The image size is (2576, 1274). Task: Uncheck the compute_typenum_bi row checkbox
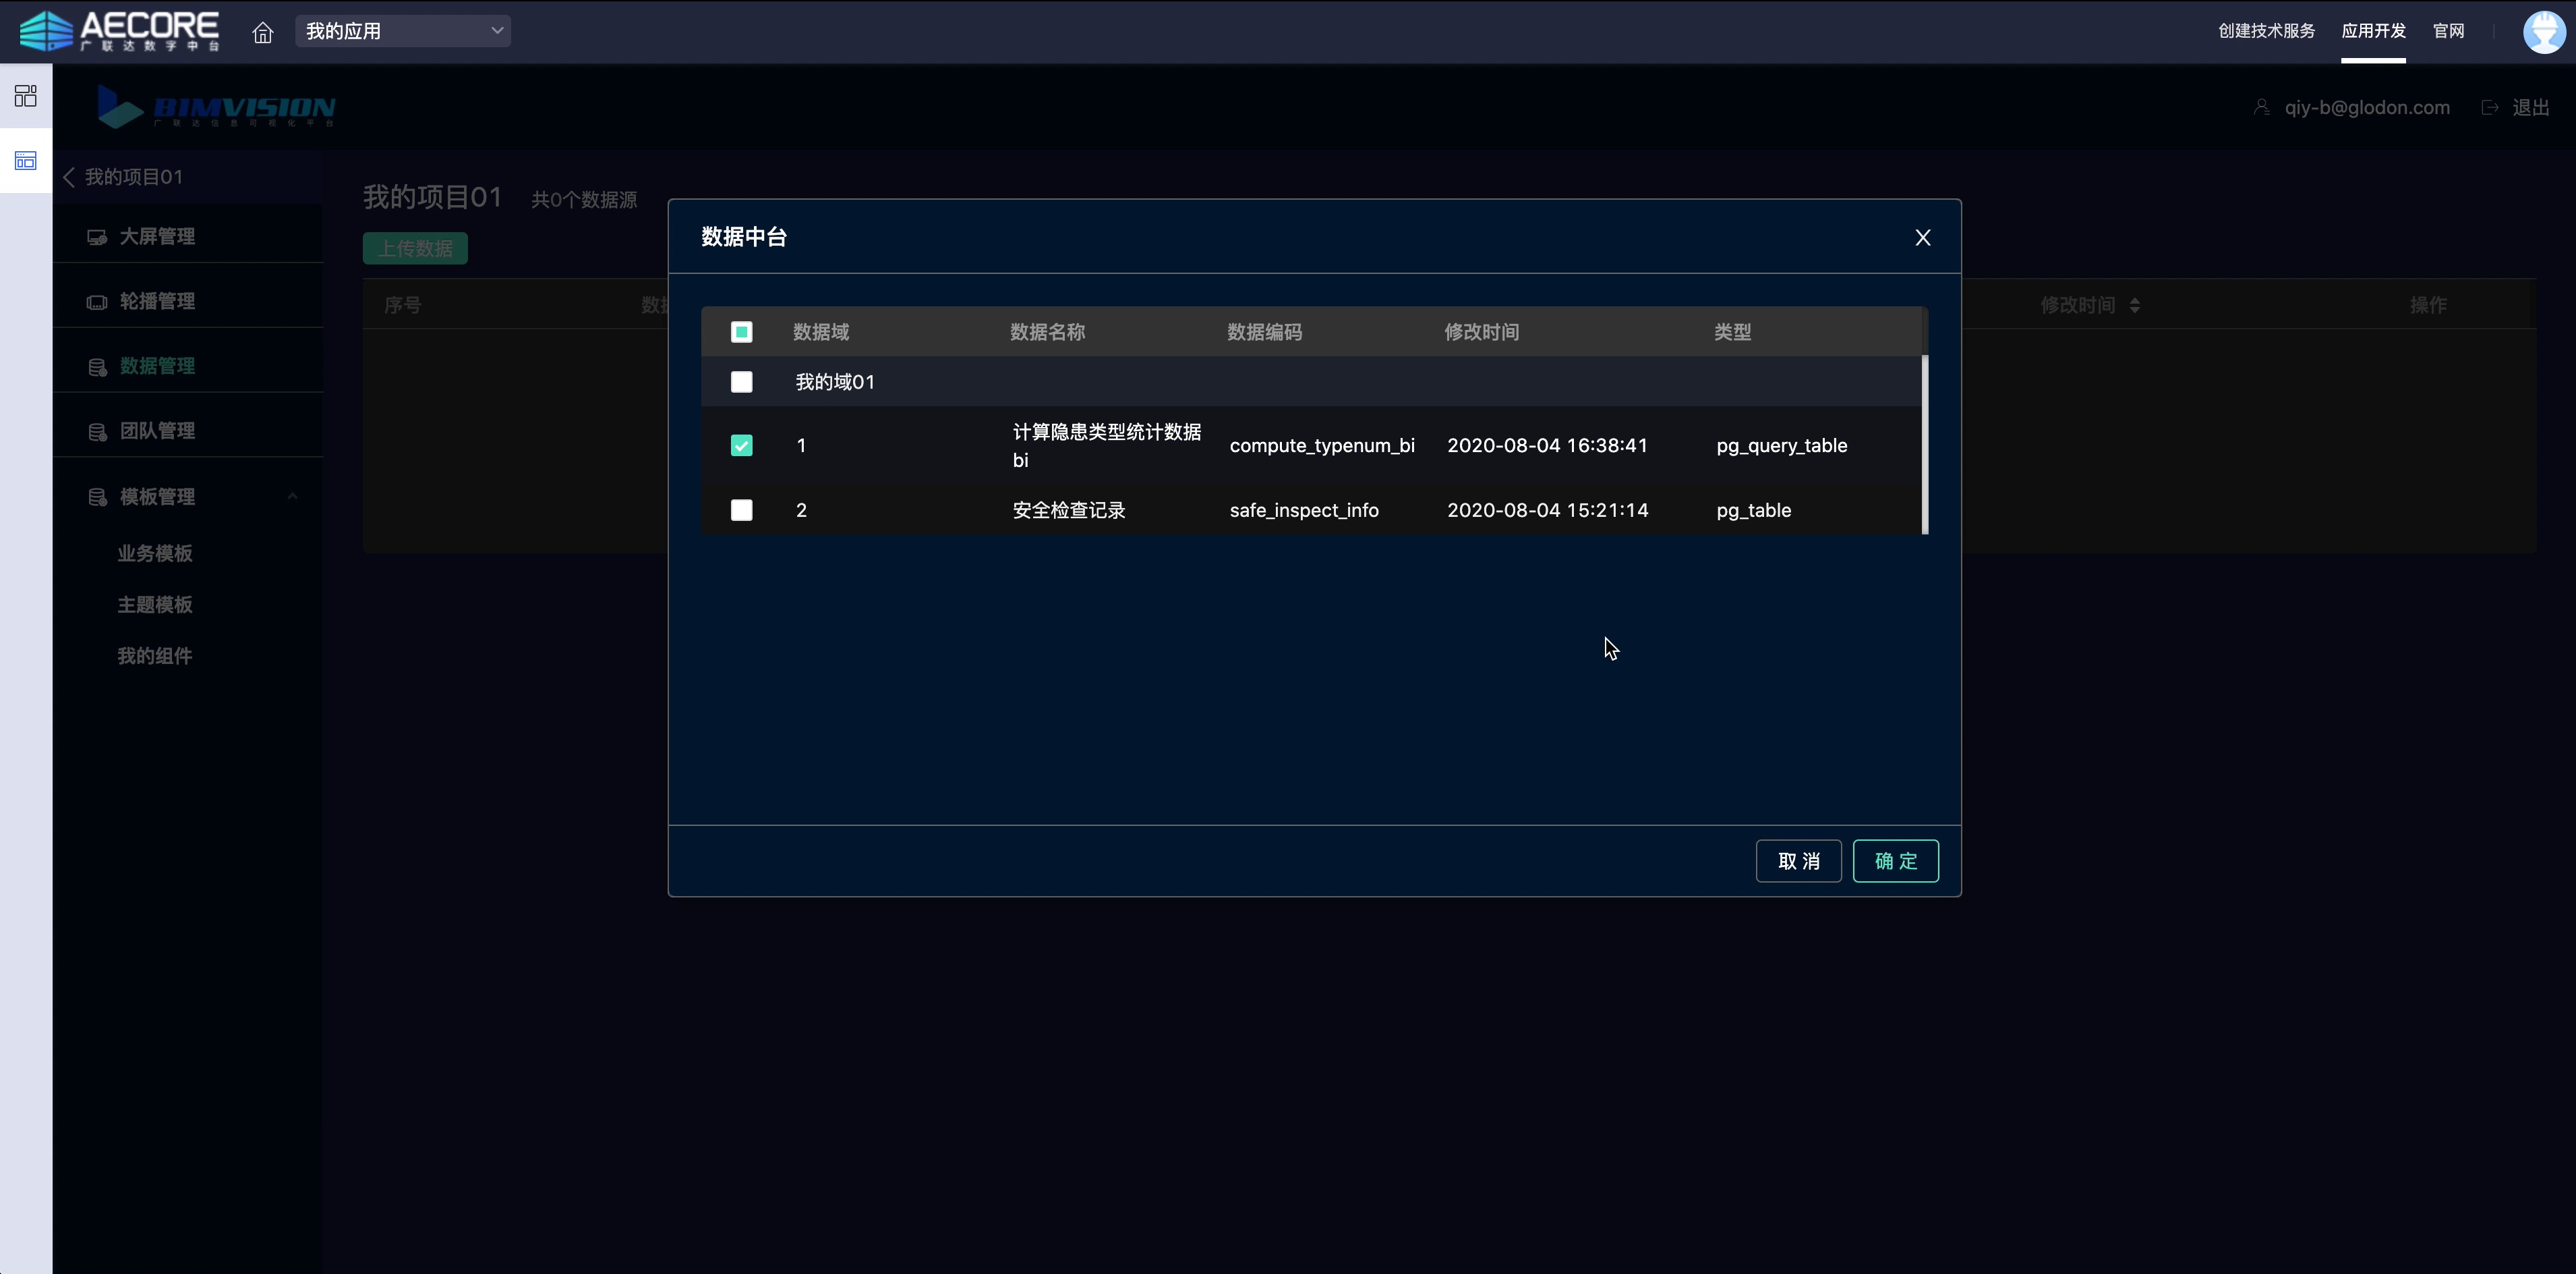pos(741,445)
